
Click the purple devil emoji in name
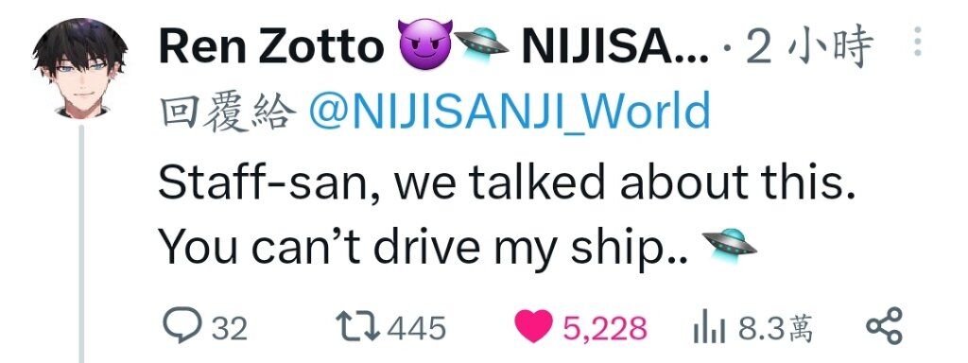(x=424, y=44)
